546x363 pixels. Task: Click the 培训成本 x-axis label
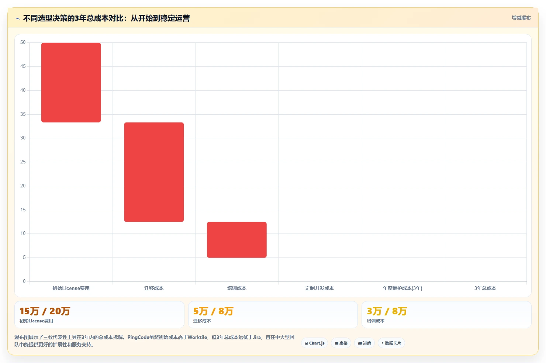point(237,288)
